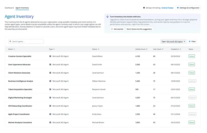Screen dimensions: 207x133
Task: Click the Microsoft 365 icon in Business Intelligence Analyst row
Action: (x=50, y=81)
